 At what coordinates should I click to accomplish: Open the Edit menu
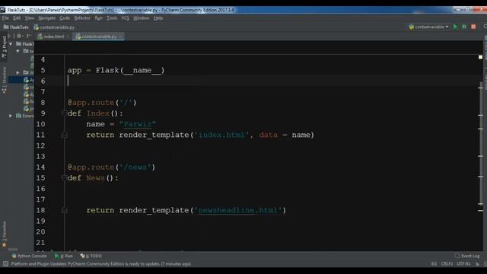pos(17,18)
